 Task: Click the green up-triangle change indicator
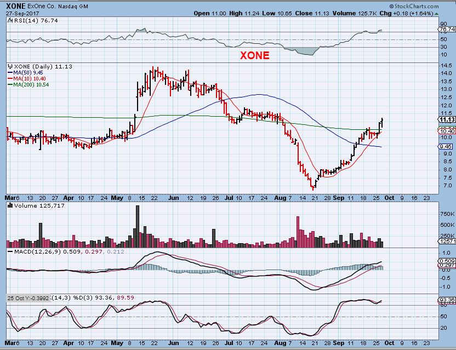coord(436,14)
